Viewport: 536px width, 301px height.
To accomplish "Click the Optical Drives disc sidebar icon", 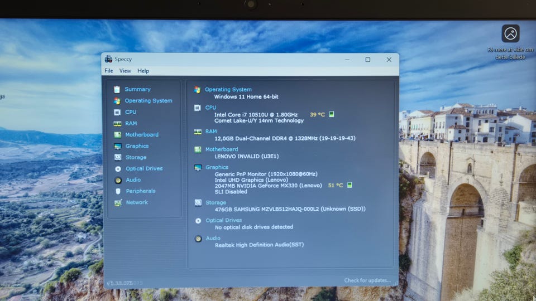I will tap(118, 168).
